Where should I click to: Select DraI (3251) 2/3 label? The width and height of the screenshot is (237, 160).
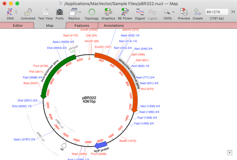pyautogui.click(x=27, y=100)
